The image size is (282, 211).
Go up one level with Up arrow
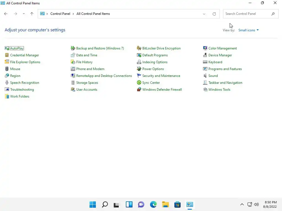click(32, 14)
